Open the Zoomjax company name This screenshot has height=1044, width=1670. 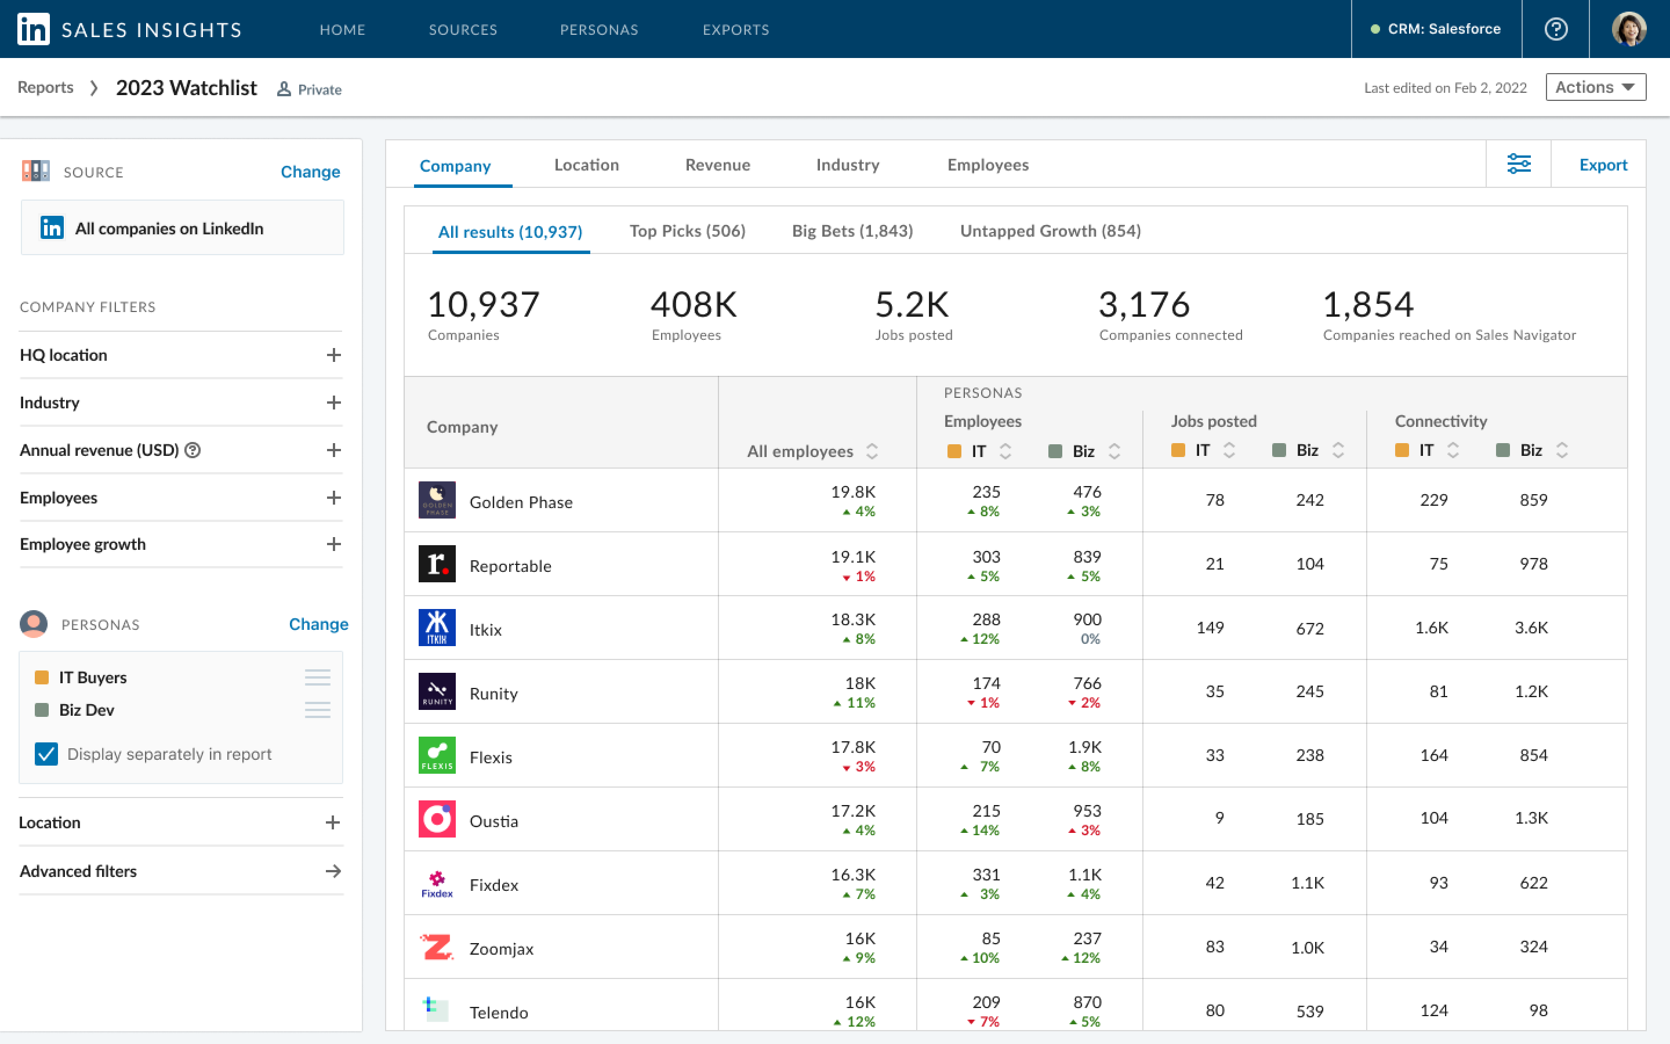[x=502, y=949]
